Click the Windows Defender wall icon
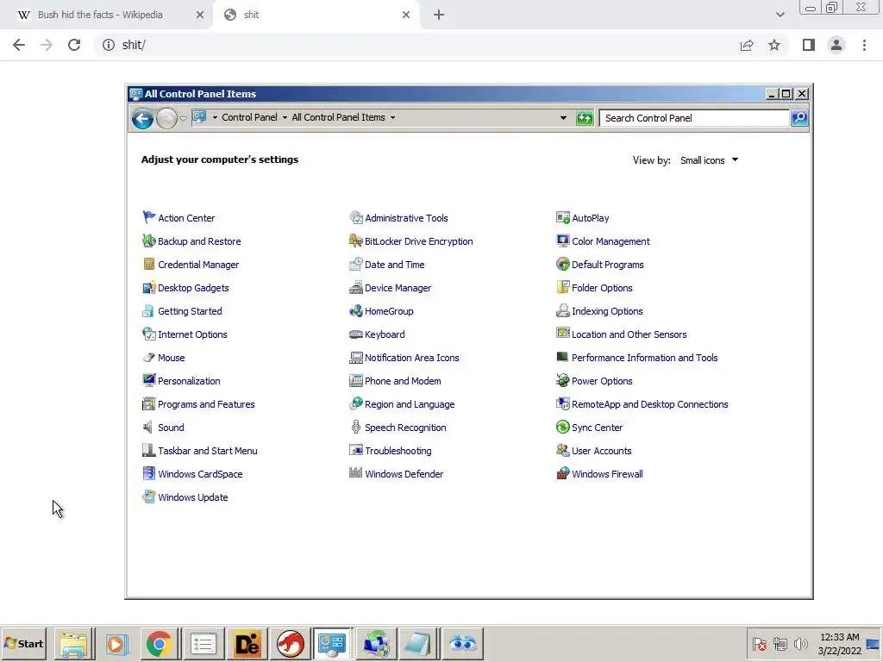This screenshot has height=662, width=883. coord(356,473)
